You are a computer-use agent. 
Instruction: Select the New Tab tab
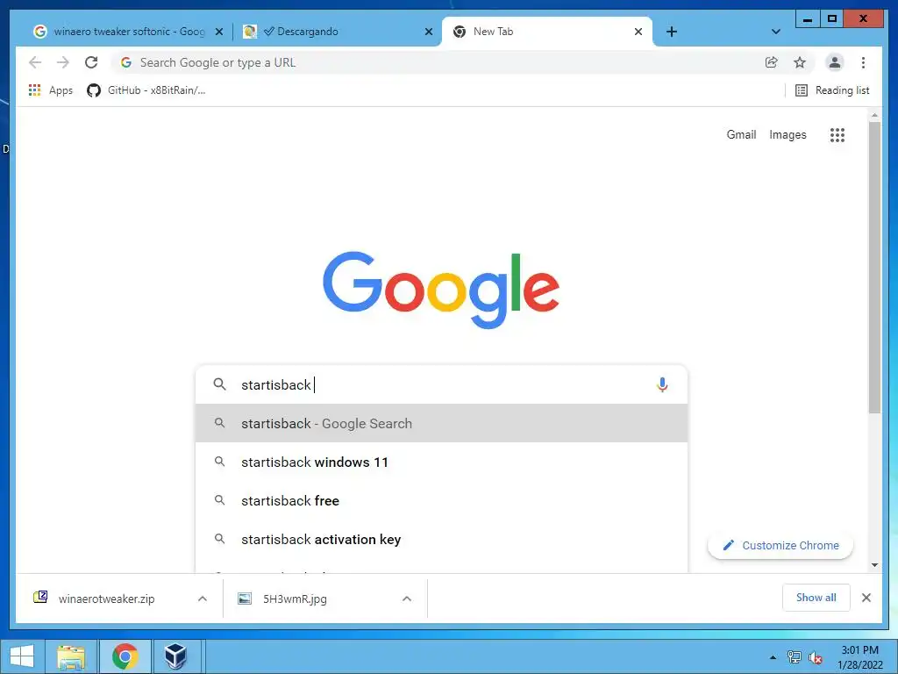coord(547,32)
